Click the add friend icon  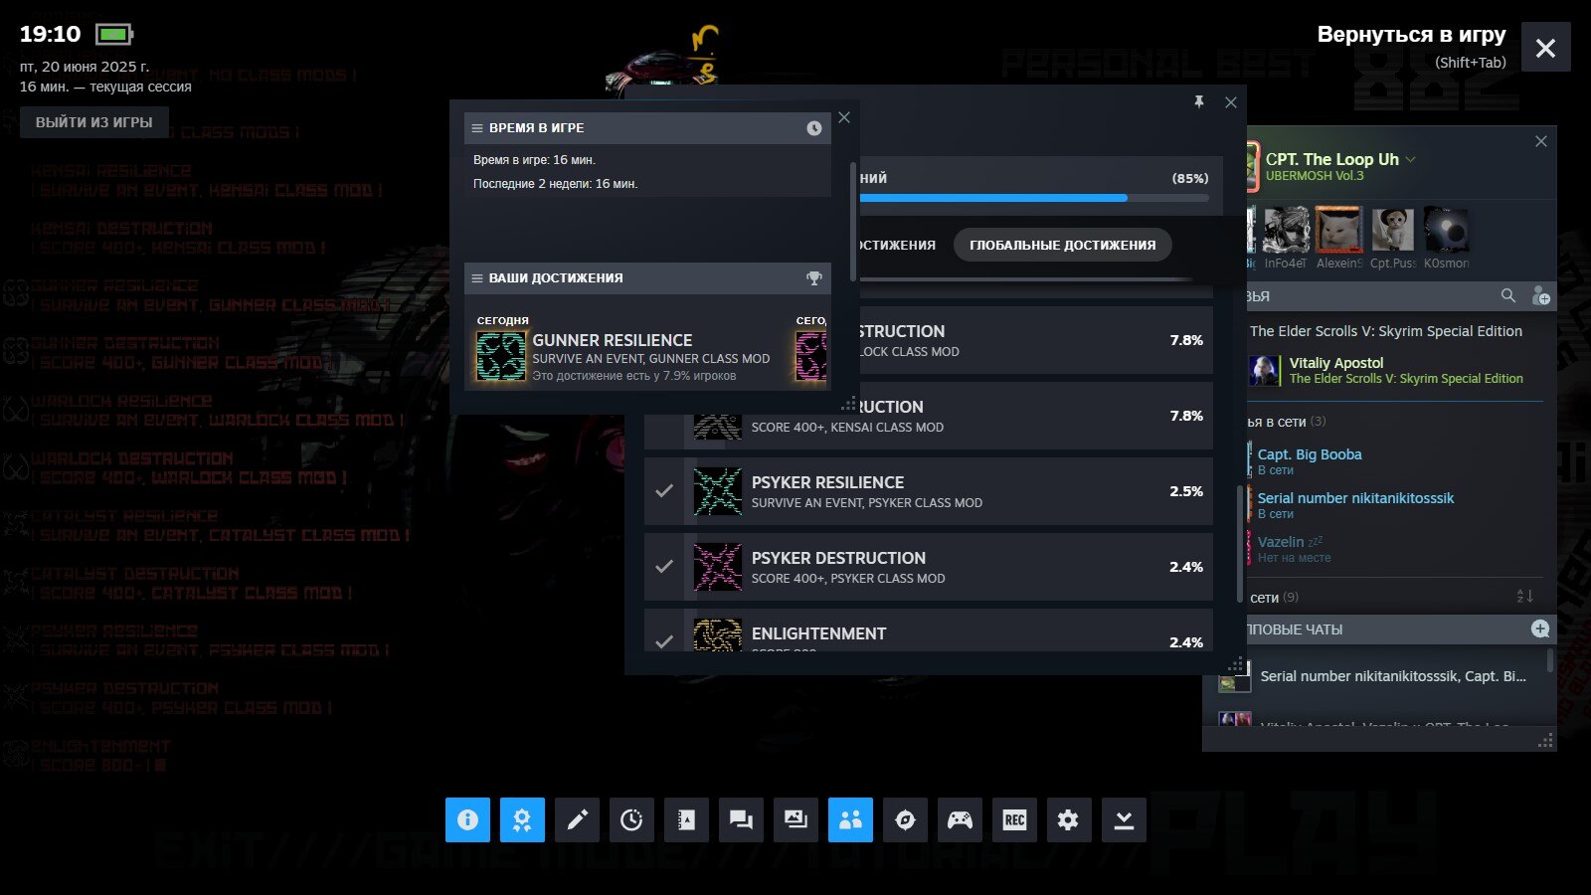(x=1540, y=296)
